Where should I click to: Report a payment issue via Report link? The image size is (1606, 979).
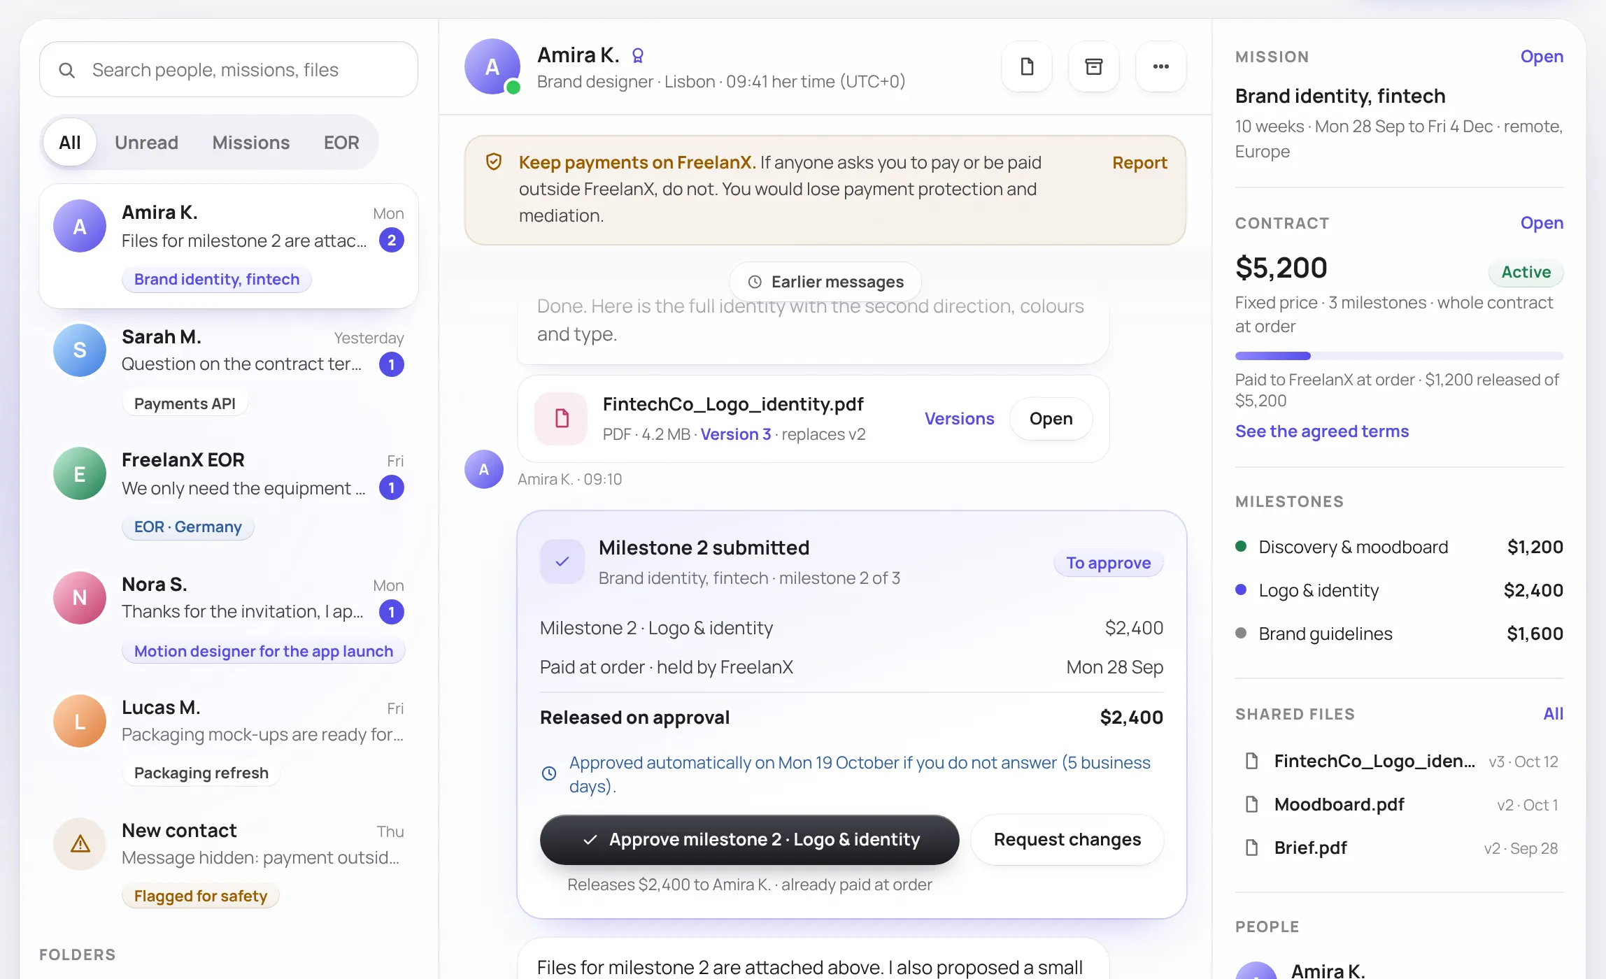[1139, 162]
